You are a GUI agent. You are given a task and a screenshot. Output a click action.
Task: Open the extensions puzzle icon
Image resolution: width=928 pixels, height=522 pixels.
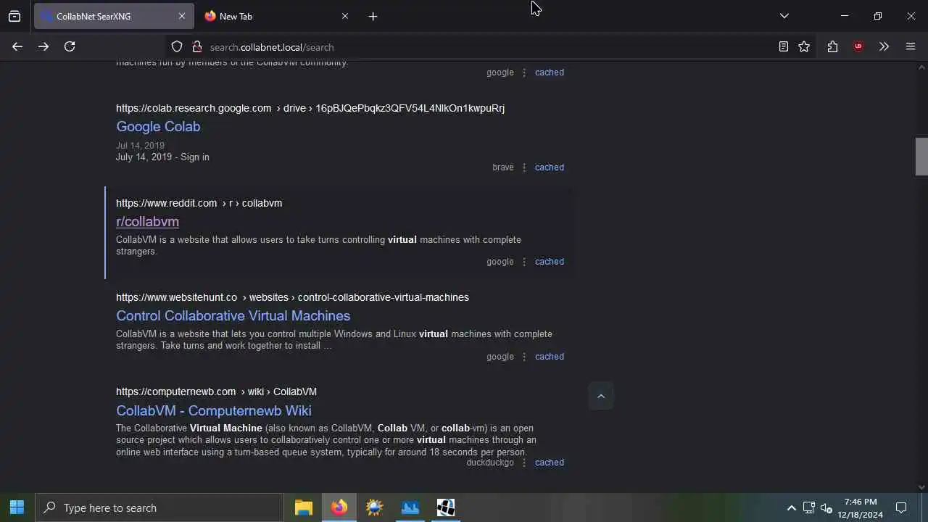point(832,46)
